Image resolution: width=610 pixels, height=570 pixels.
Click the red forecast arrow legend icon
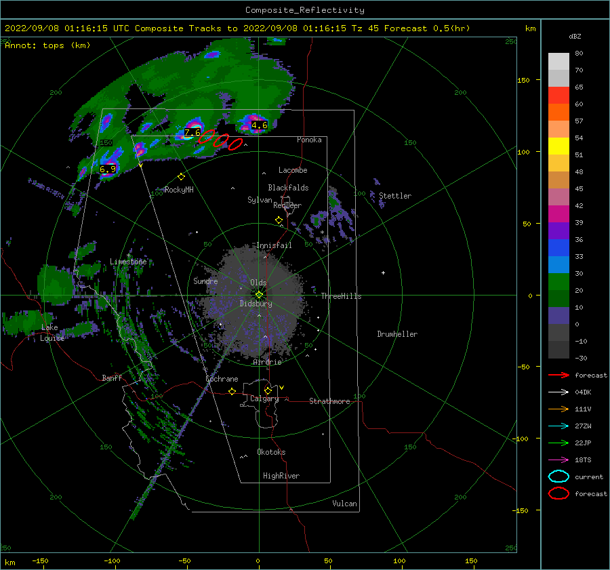(x=558, y=375)
